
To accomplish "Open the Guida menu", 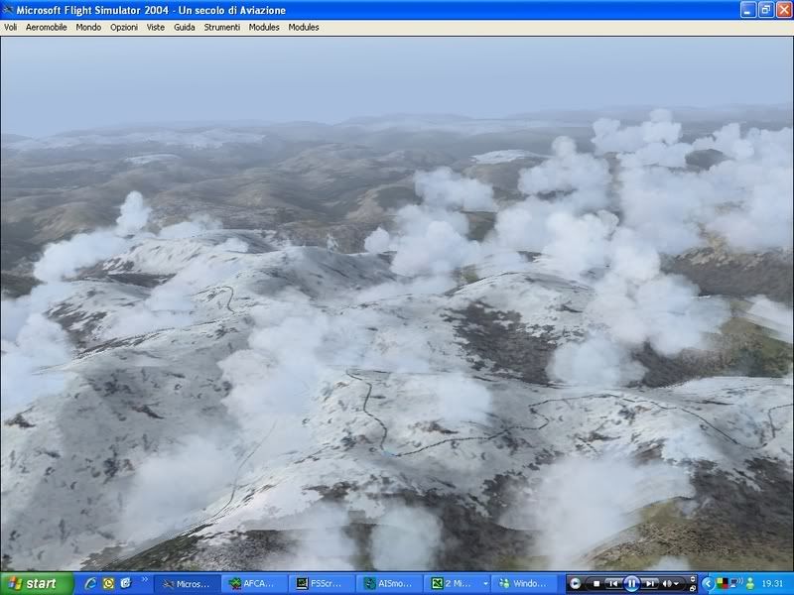I will pyautogui.click(x=185, y=28).
